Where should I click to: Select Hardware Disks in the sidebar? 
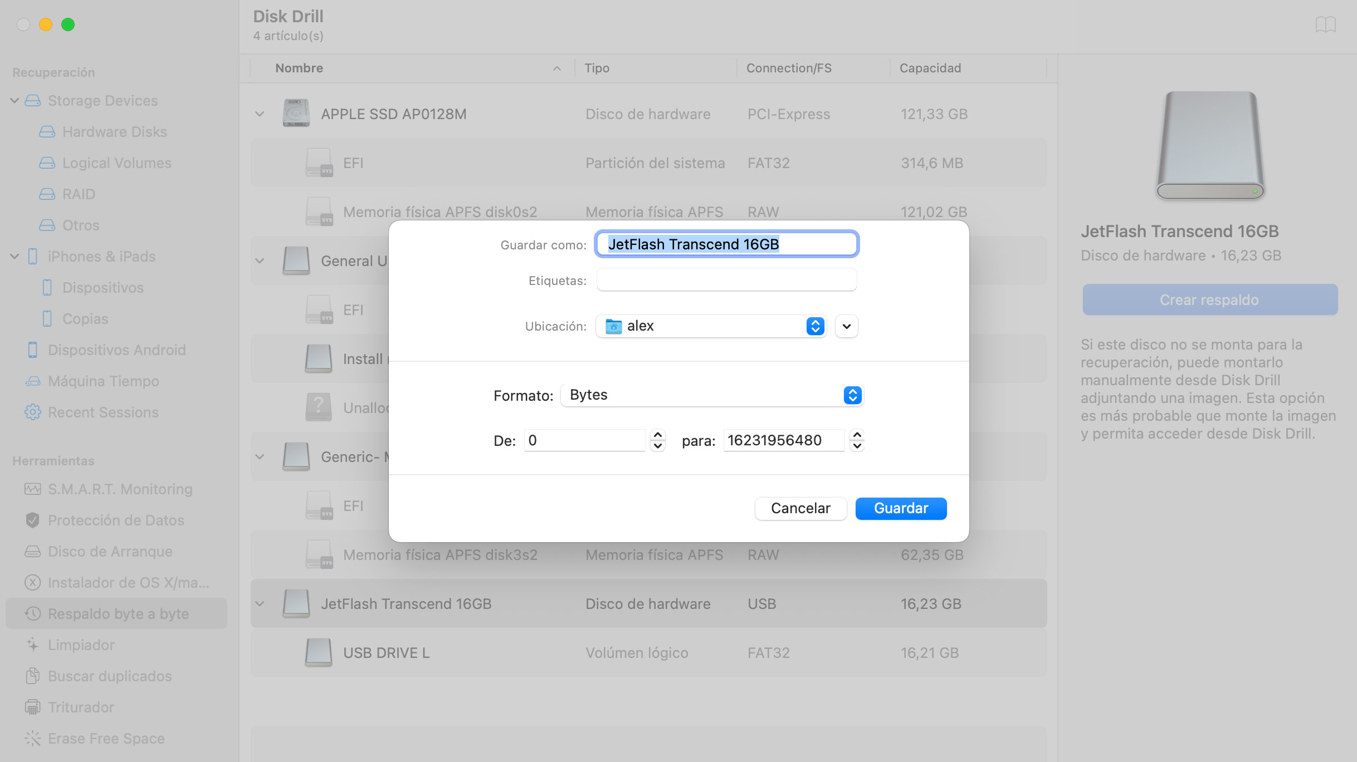point(115,132)
